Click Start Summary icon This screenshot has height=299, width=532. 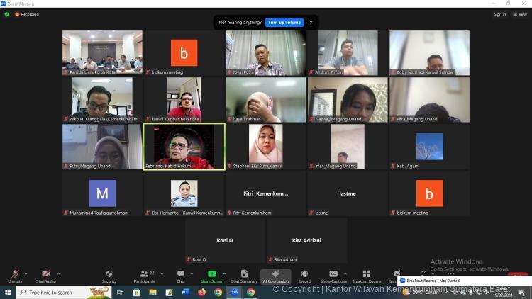click(x=244, y=273)
